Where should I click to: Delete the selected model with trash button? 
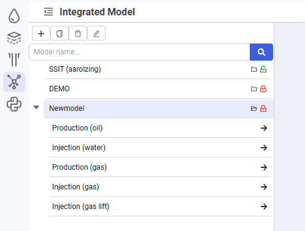pyautogui.click(x=78, y=33)
